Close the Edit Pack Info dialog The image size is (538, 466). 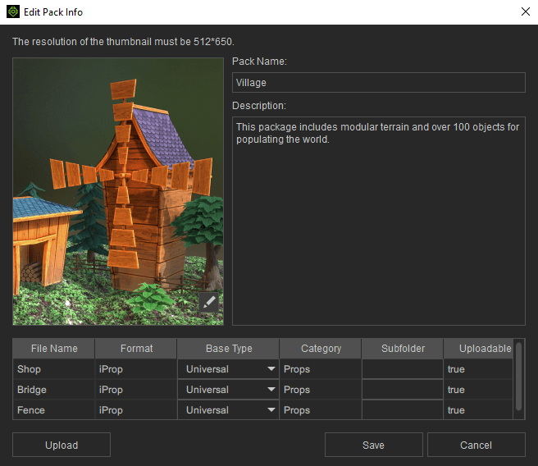pyautogui.click(x=525, y=12)
